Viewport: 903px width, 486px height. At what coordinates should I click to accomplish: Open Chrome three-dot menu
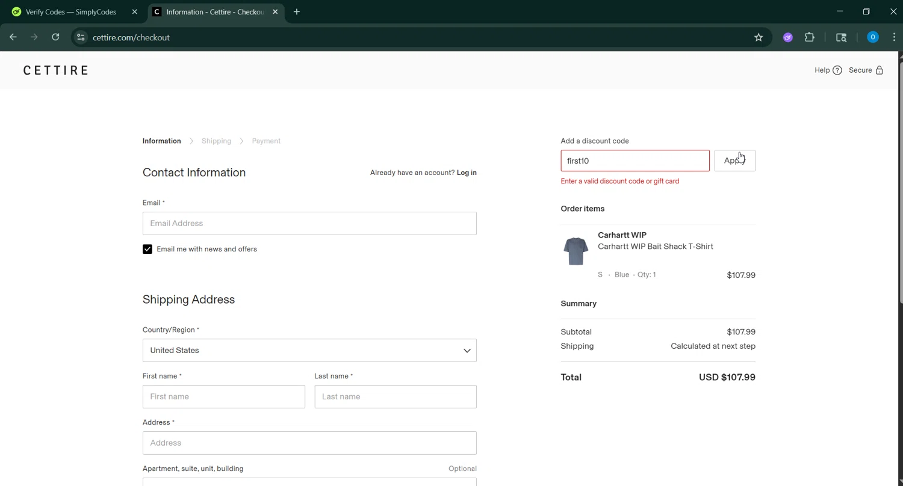[894, 37]
